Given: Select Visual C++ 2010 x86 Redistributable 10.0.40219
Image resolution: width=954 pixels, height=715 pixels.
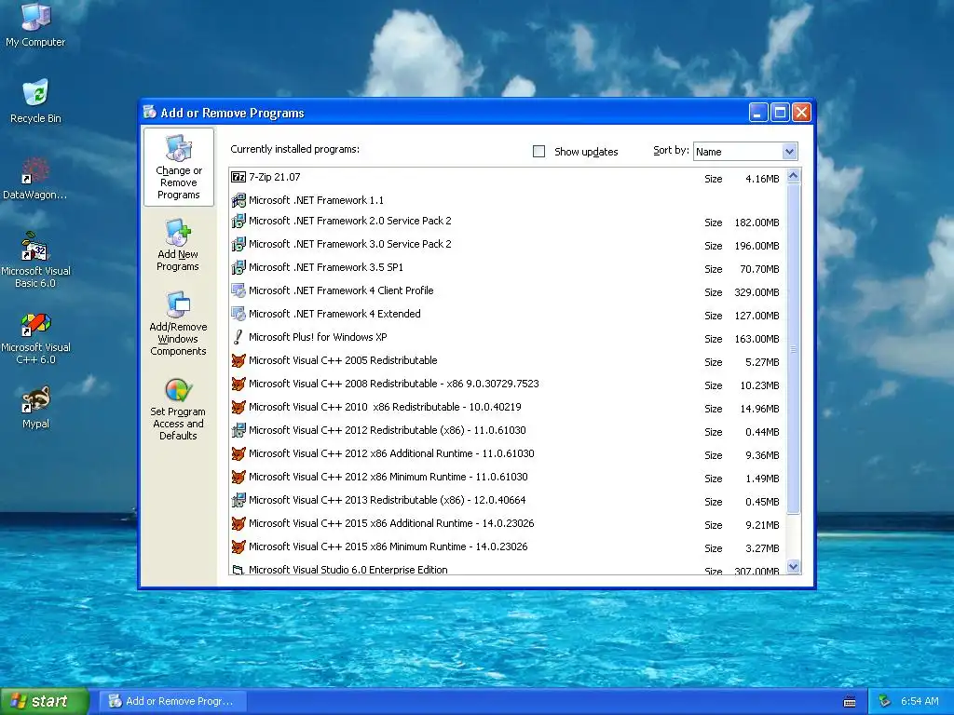Looking at the screenshot, I should pyautogui.click(x=385, y=407).
